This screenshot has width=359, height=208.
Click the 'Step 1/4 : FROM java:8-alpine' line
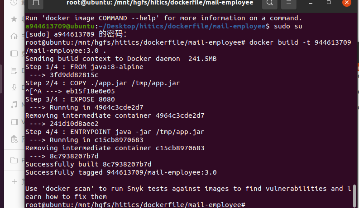(x=84, y=67)
